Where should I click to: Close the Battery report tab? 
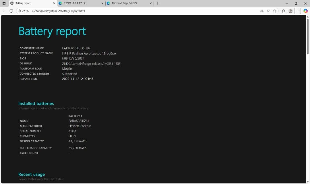tap(54, 3)
